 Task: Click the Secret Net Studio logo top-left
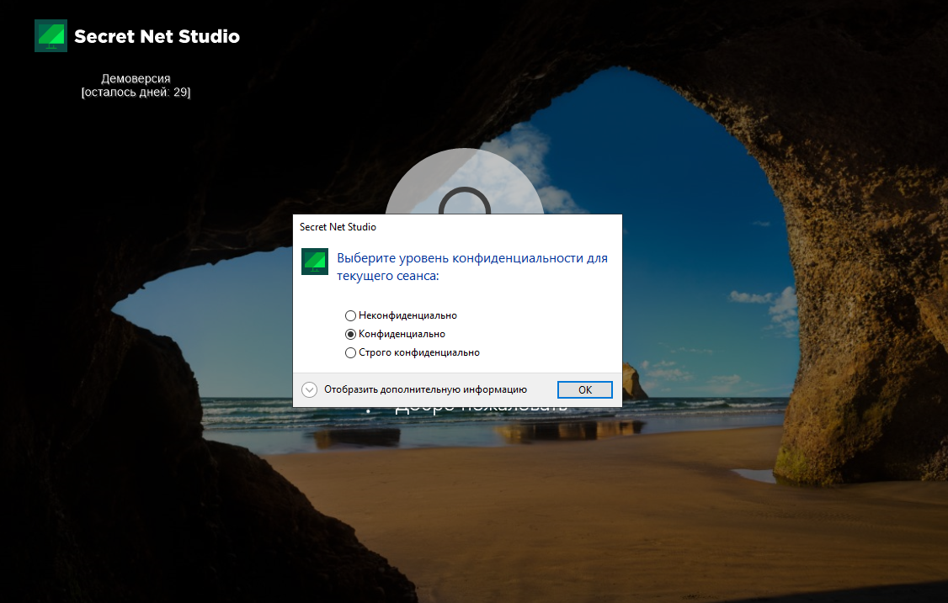pos(51,35)
